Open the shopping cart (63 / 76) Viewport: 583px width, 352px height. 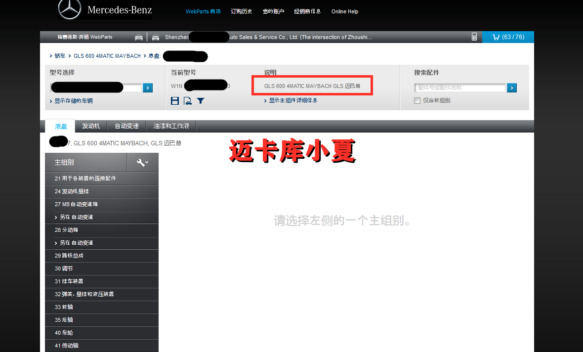tap(508, 37)
